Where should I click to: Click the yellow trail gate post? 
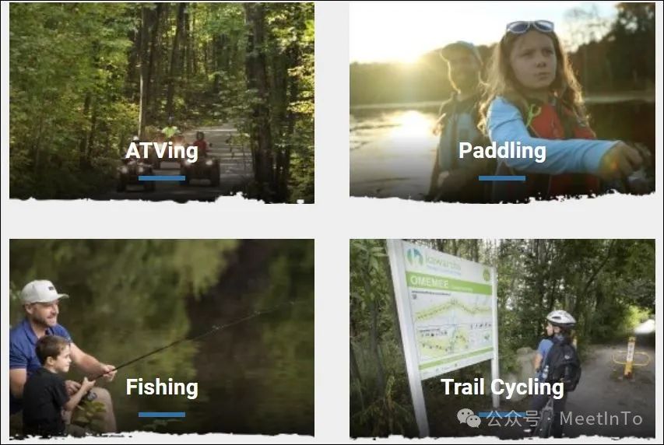(x=631, y=356)
